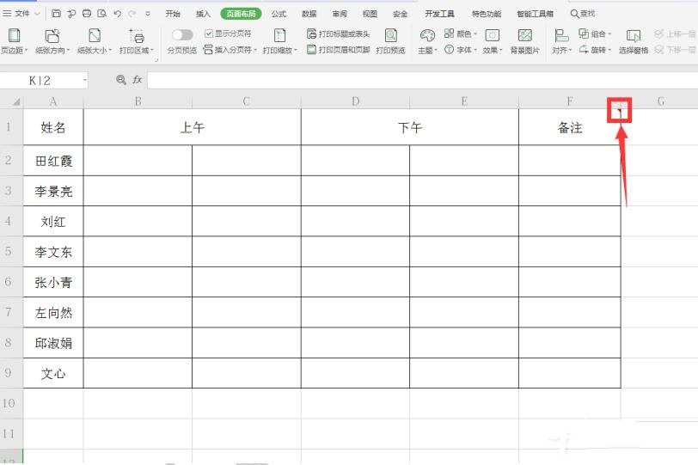The image size is (698, 465).
Task: Click the save icon in quick access toolbar
Action: tap(56, 14)
